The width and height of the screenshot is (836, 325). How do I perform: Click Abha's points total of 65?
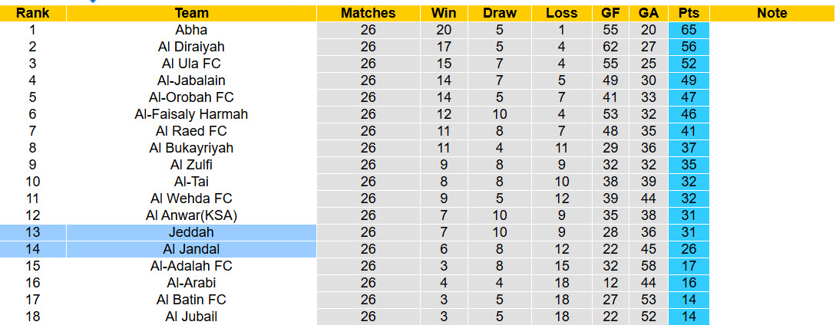(689, 30)
